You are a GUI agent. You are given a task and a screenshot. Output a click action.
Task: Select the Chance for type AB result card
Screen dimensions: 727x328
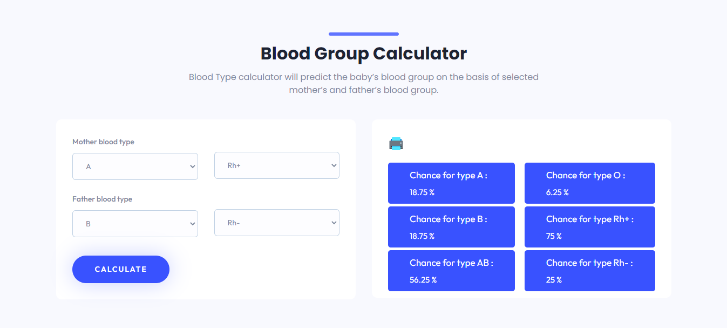pyautogui.click(x=451, y=271)
